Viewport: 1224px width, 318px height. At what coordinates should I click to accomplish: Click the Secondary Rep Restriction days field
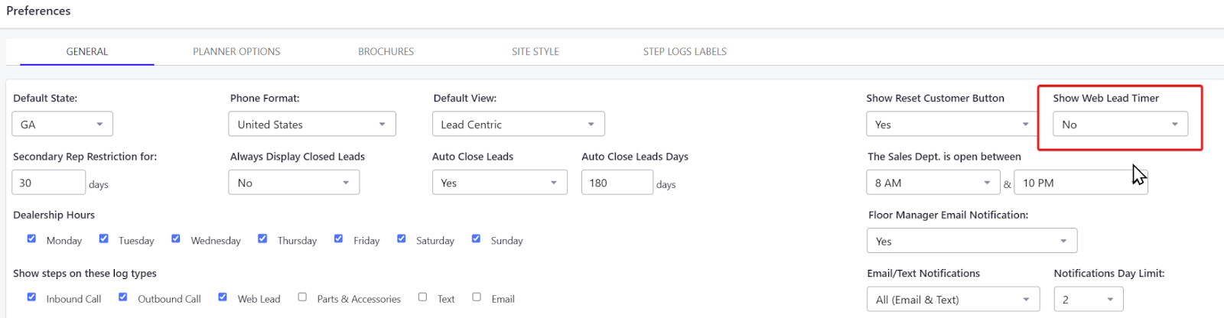(48, 183)
